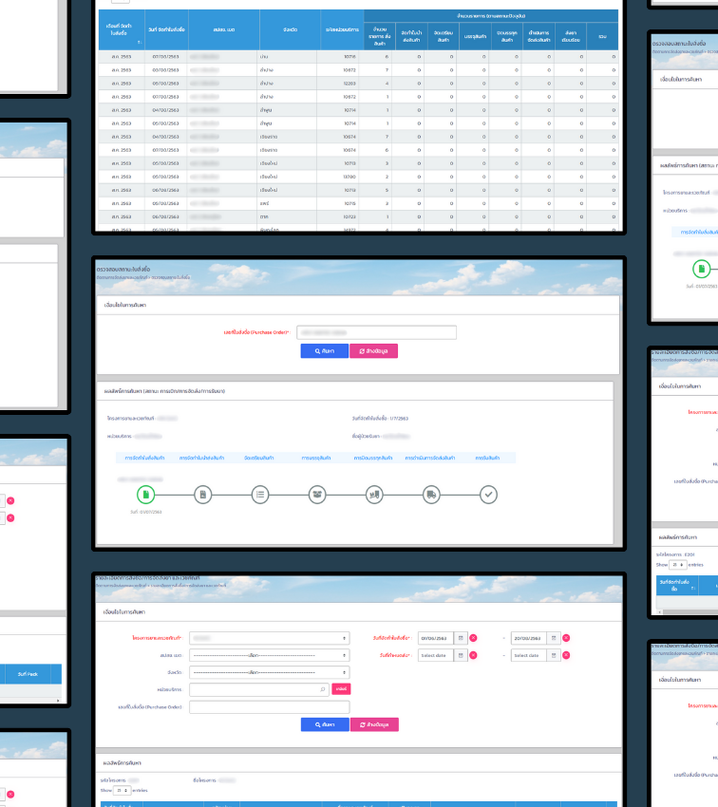The height and width of the screenshot is (807, 718).
Task: Clear the 01/08/2563 date with red X
Action: (473, 638)
